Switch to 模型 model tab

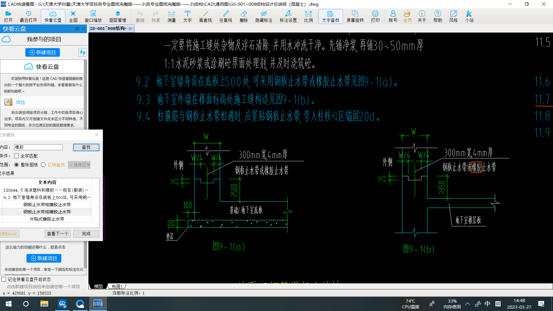98,286
